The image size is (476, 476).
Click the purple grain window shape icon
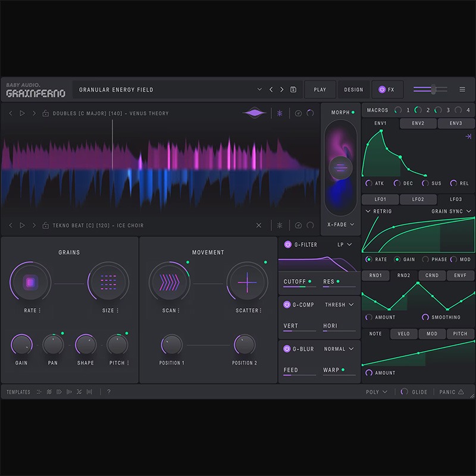tap(255, 113)
